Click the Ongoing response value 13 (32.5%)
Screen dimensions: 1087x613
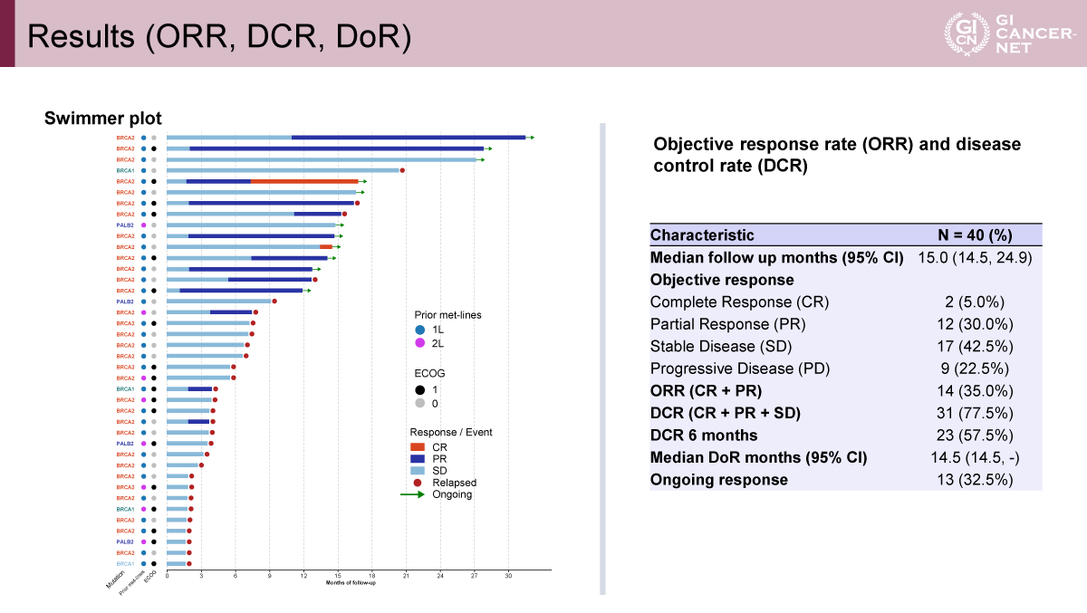[x=975, y=480]
